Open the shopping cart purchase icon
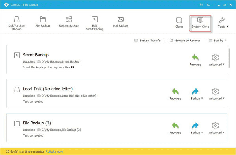Screen dimensions: 236x155 201,5
